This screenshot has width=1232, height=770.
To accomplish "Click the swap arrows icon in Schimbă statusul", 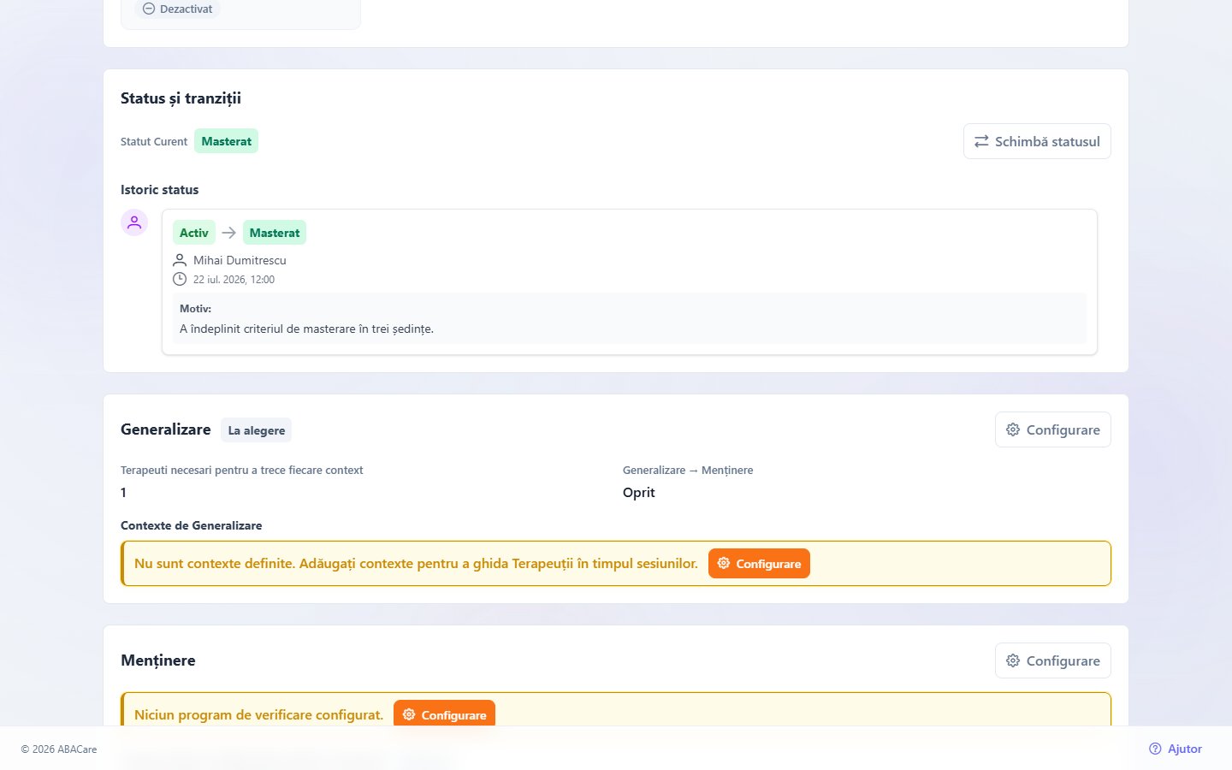I will [981, 141].
